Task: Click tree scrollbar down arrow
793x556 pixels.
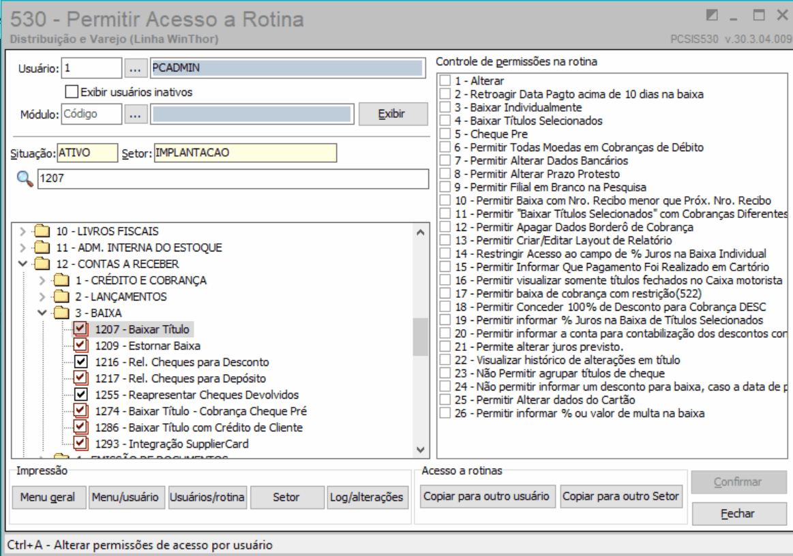Action: [x=421, y=449]
